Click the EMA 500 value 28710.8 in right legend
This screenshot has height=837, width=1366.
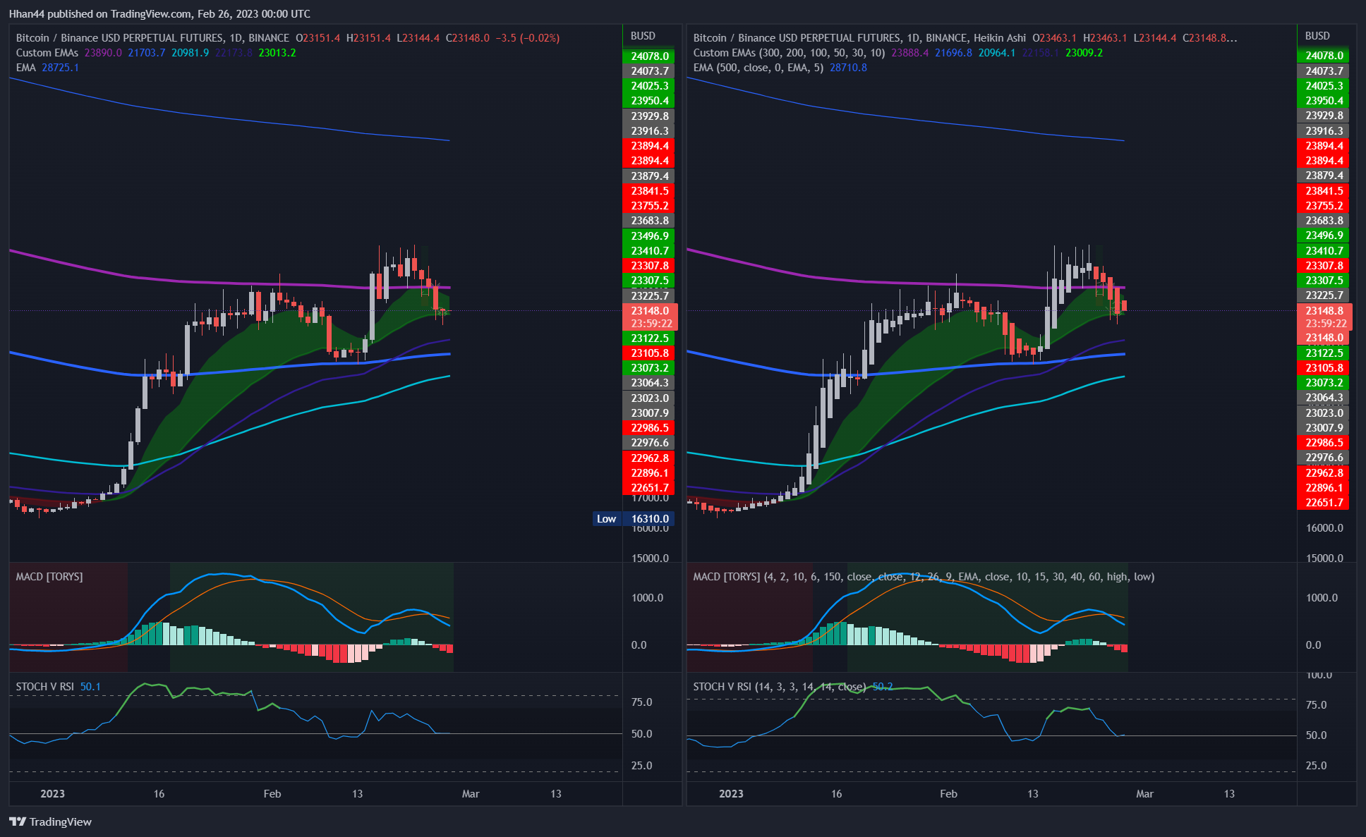848,68
